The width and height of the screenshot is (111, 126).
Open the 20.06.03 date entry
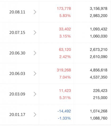(x=17, y=74)
